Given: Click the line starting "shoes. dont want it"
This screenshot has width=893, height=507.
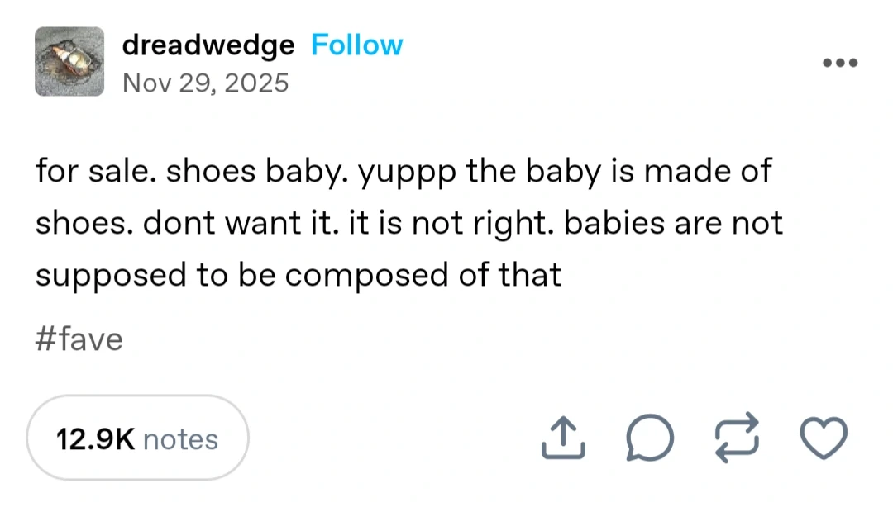Looking at the screenshot, I should click(408, 224).
